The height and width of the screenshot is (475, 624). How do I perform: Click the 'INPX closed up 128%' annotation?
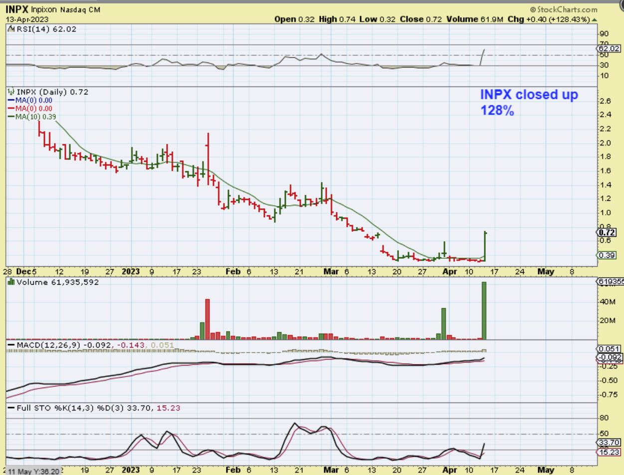coord(529,103)
